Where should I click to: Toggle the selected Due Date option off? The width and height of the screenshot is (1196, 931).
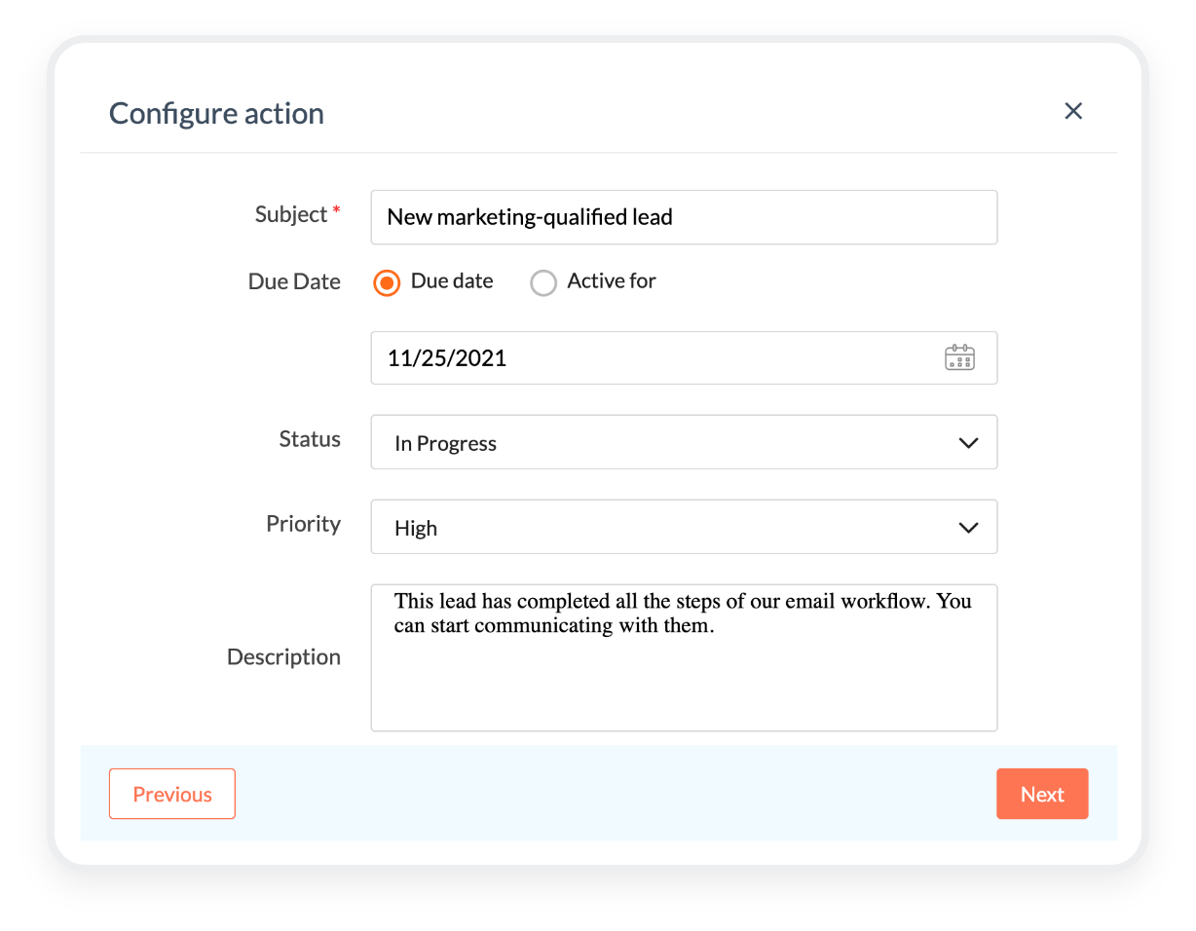click(387, 282)
